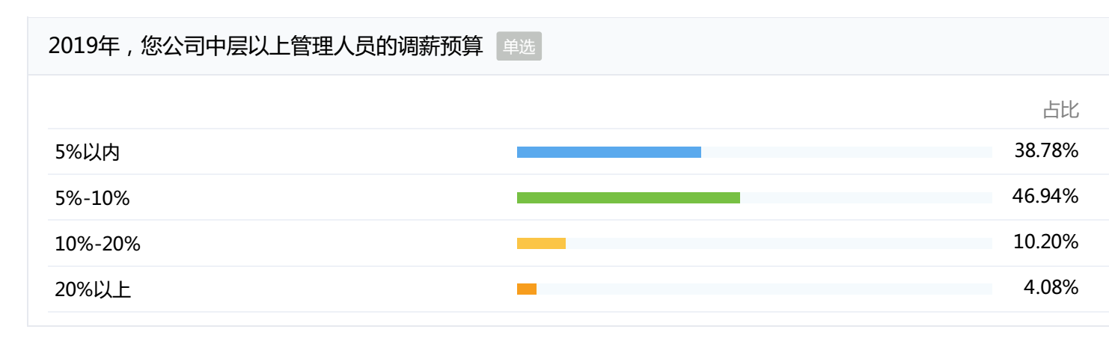Click the 10%-20% row label

[x=97, y=244]
